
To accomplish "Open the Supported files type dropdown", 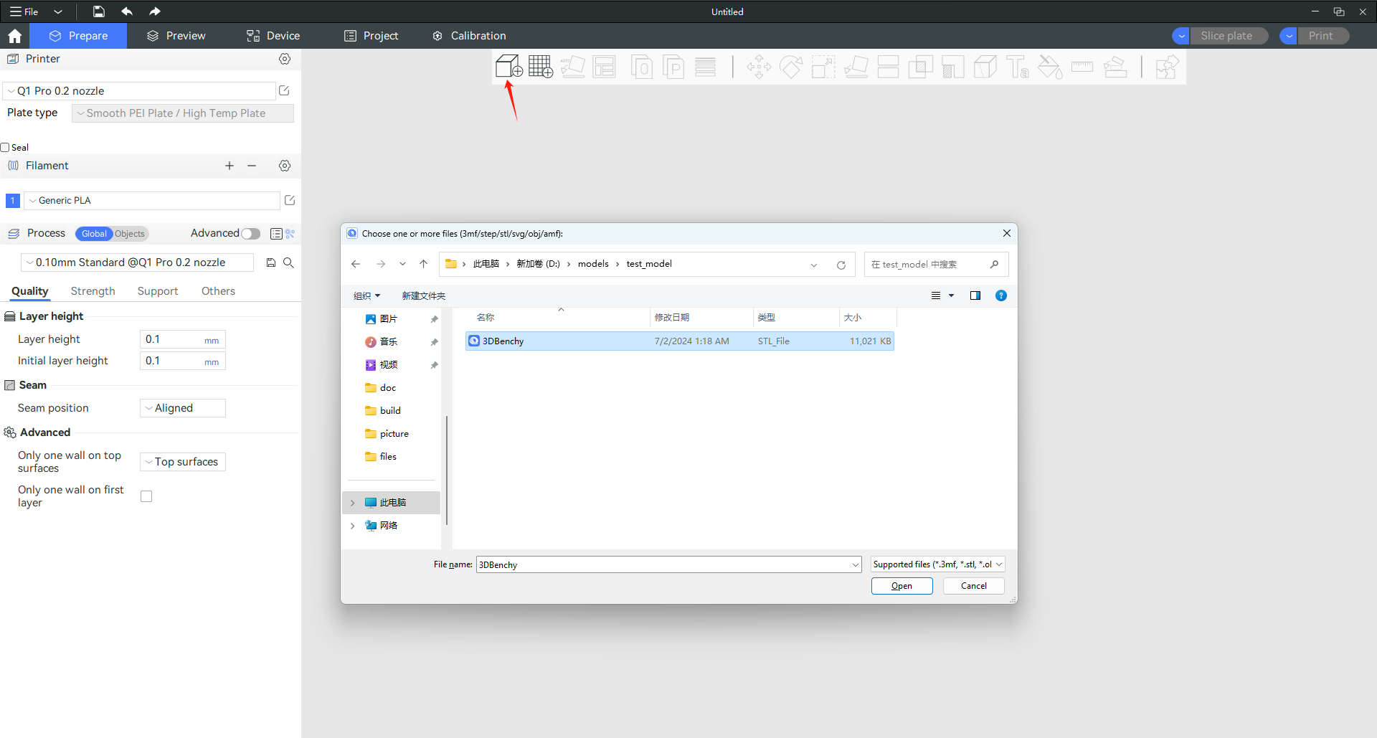I will (x=937, y=564).
